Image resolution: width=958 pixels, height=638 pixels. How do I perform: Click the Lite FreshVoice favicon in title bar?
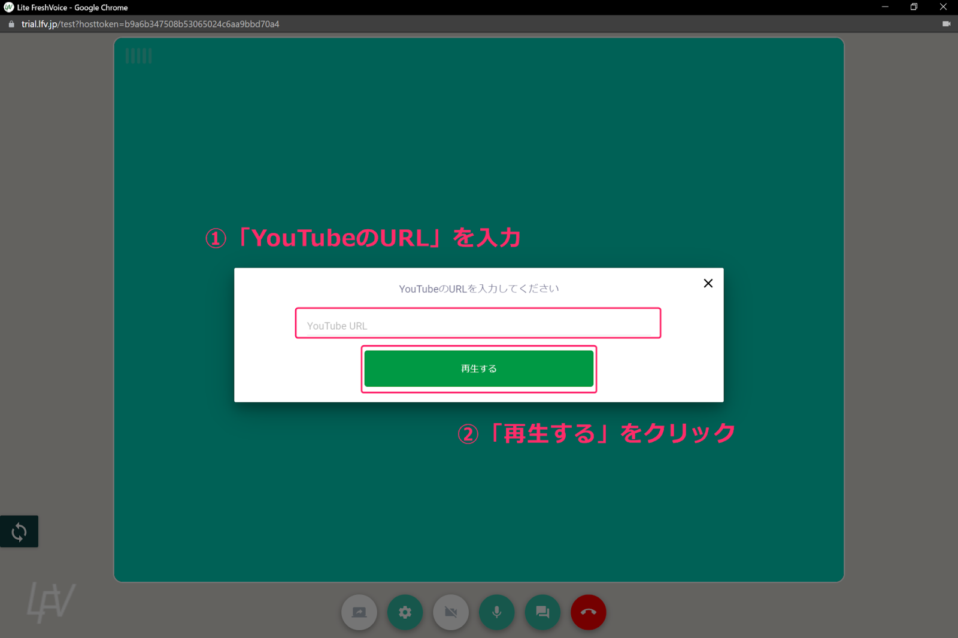(8, 7)
